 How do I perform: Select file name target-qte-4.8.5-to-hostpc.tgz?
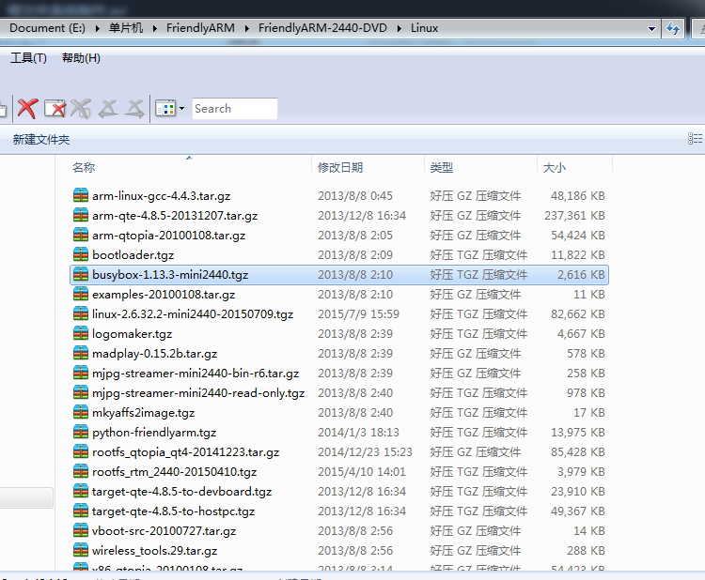pyautogui.click(x=173, y=511)
